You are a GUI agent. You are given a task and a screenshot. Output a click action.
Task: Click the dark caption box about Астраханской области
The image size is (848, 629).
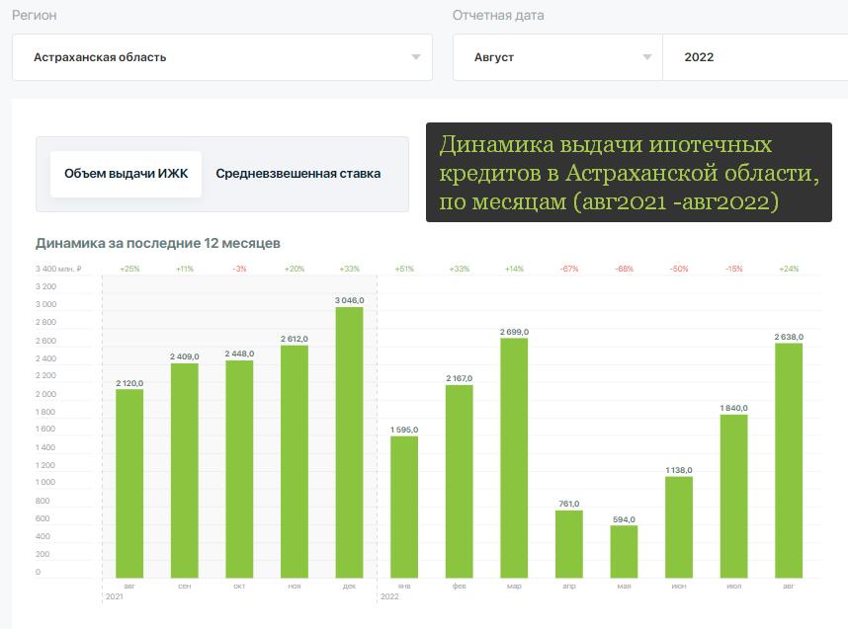(629, 173)
